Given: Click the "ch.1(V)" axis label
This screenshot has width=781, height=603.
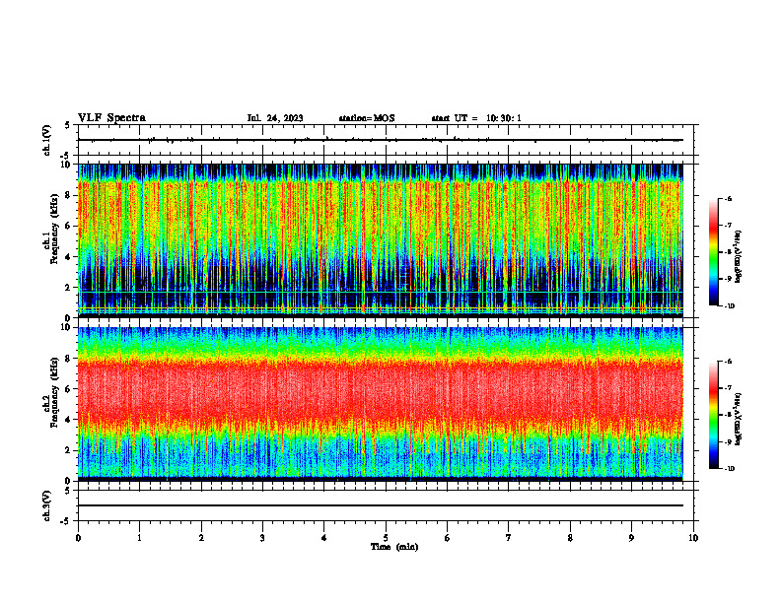Looking at the screenshot, I should coord(47,140).
